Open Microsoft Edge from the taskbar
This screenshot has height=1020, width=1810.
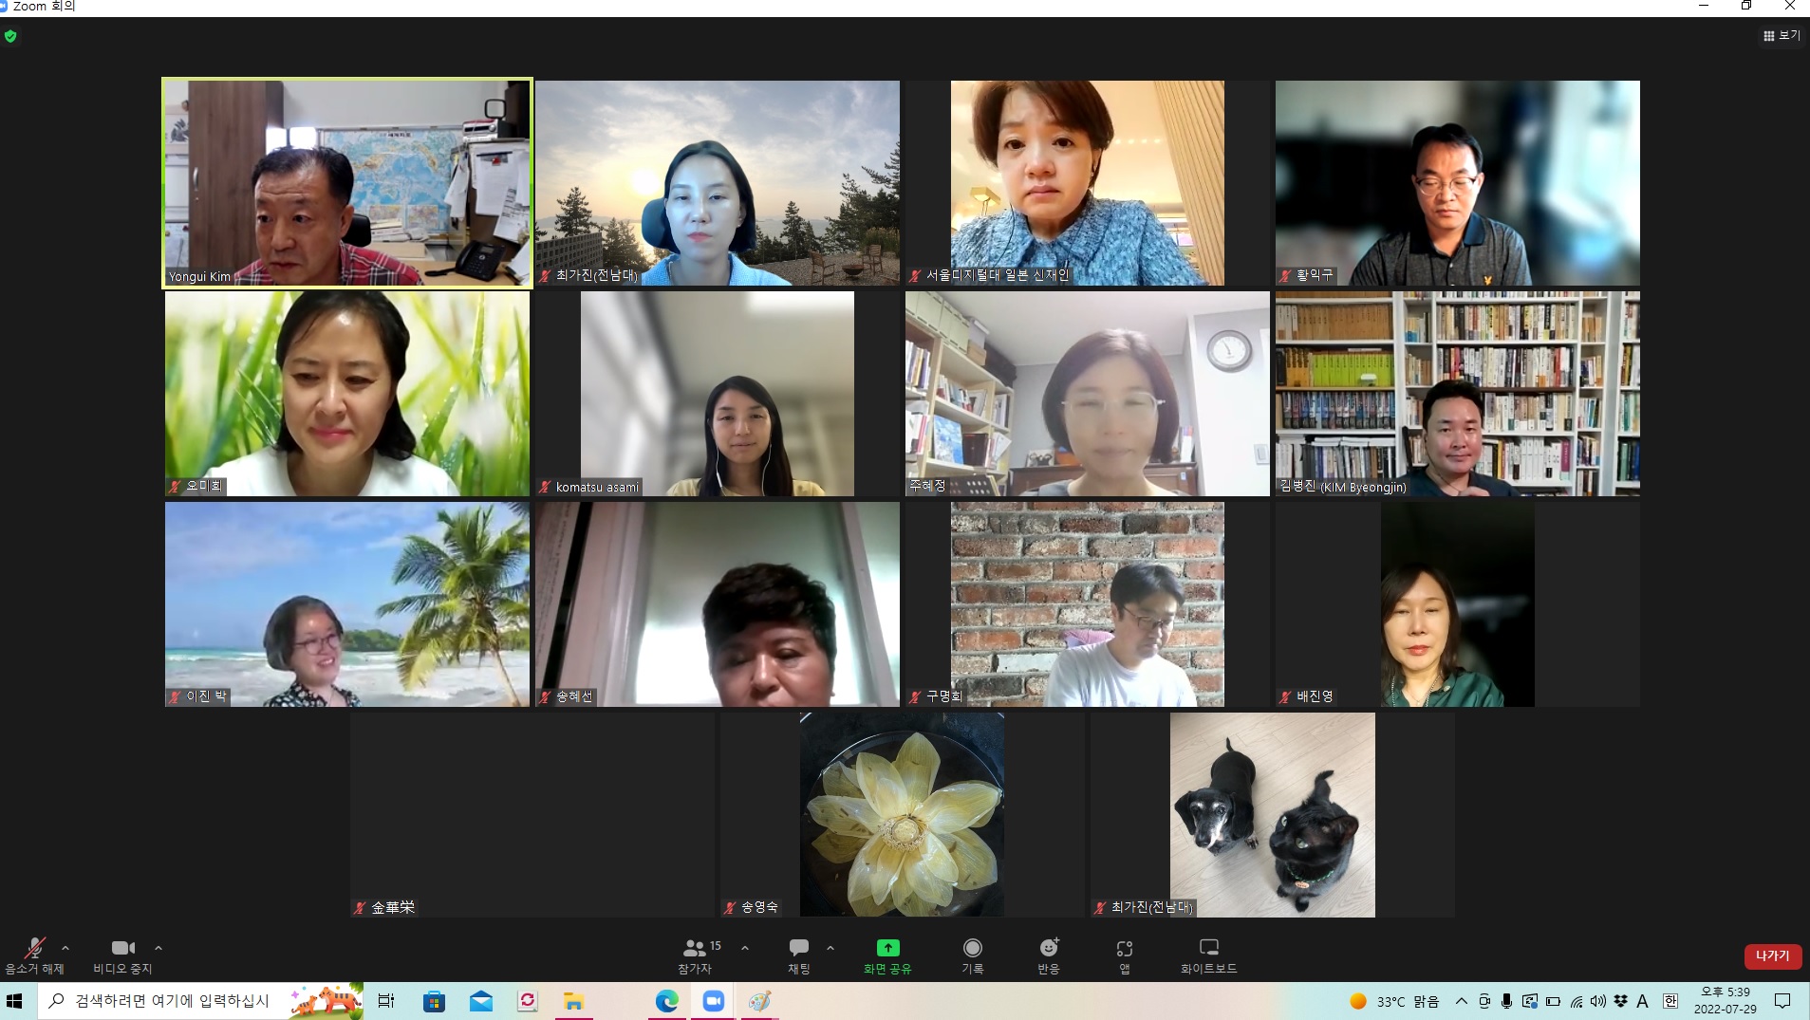(666, 1001)
